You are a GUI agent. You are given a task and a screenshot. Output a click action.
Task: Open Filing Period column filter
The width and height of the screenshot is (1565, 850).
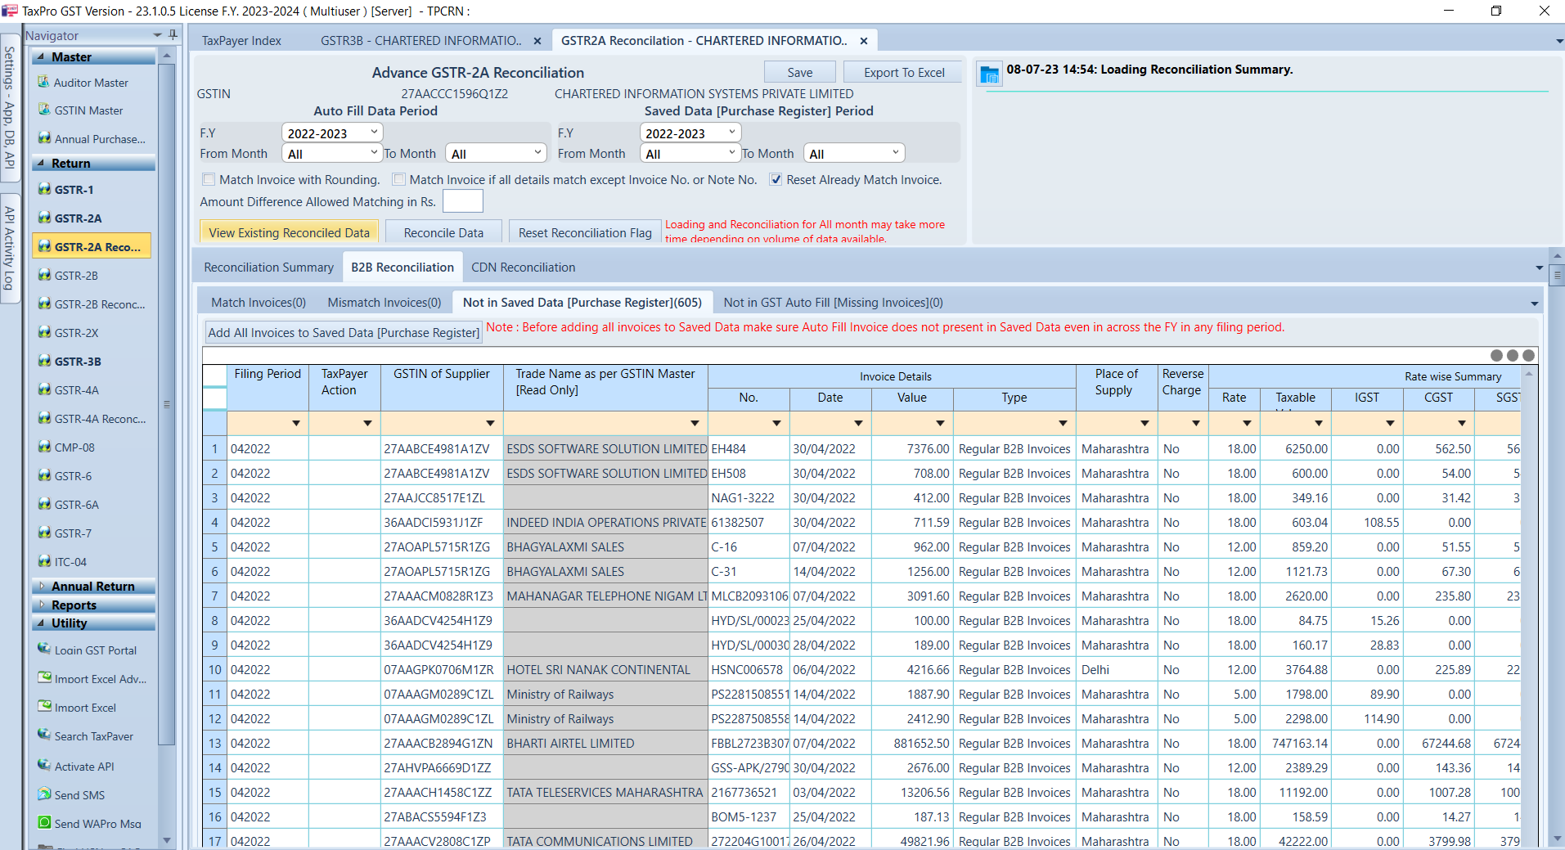coord(296,424)
